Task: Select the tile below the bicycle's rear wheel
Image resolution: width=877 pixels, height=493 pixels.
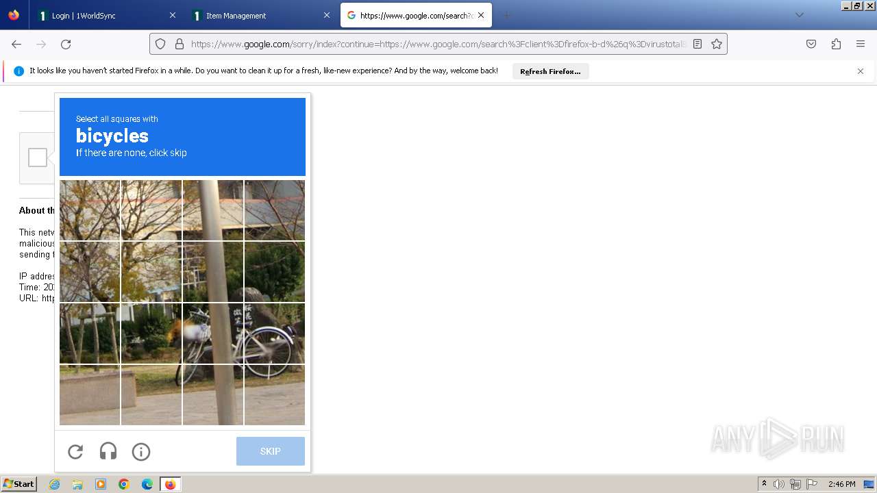Action: tap(275, 395)
